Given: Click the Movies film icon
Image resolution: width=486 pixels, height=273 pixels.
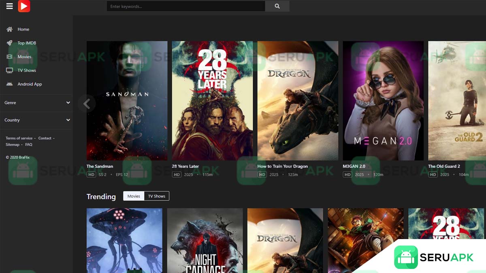Looking at the screenshot, I should point(9,57).
